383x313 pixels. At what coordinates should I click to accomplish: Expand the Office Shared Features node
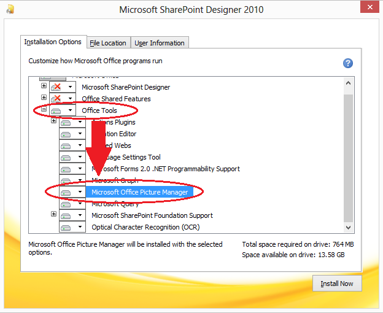point(44,98)
